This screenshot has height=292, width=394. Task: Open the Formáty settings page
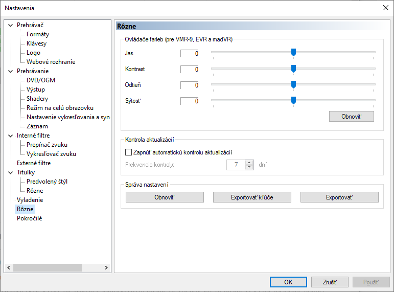pos(38,34)
